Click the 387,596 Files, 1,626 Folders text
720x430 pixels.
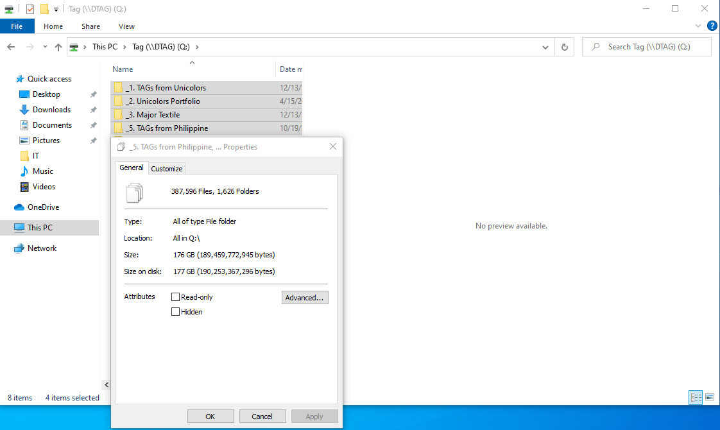[215, 191]
